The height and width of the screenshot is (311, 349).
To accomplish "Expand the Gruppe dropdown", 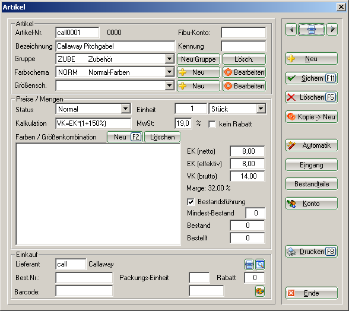I will click(170, 59).
